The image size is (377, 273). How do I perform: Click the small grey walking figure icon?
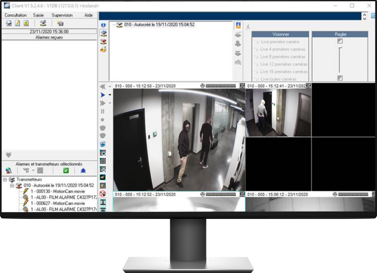pos(248,27)
